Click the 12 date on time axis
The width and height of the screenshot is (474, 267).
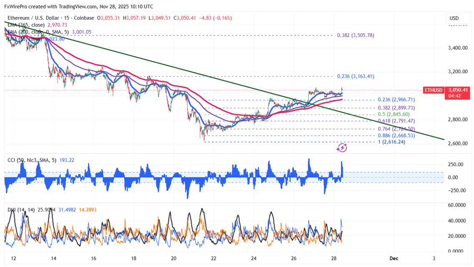click(13, 259)
